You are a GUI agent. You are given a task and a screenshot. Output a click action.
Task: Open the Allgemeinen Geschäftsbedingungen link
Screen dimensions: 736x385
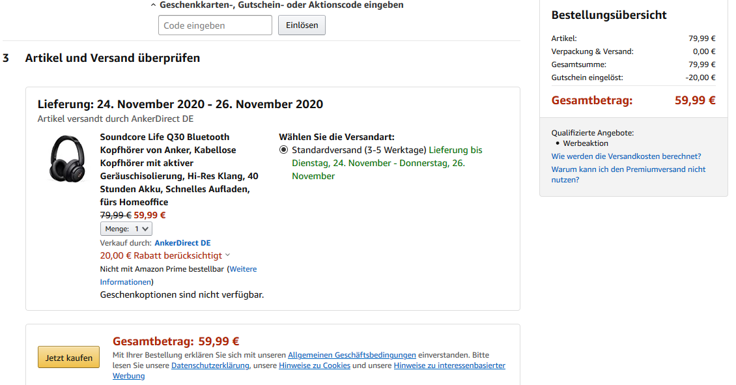[x=352, y=355]
